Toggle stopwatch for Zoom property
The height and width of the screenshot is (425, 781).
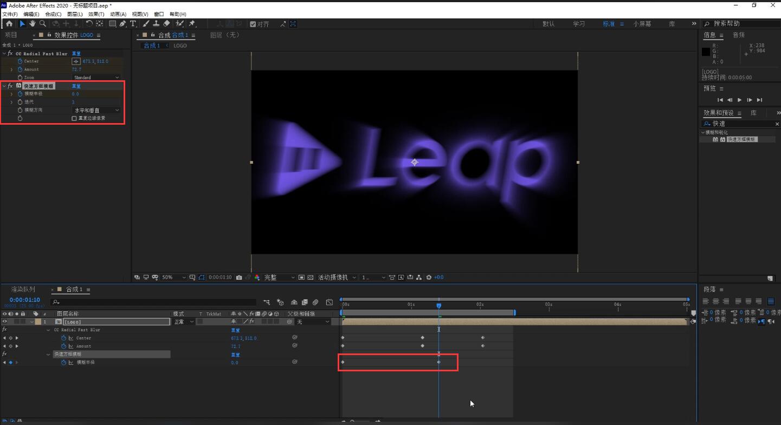pyautogui.click(x=20, y=78)
